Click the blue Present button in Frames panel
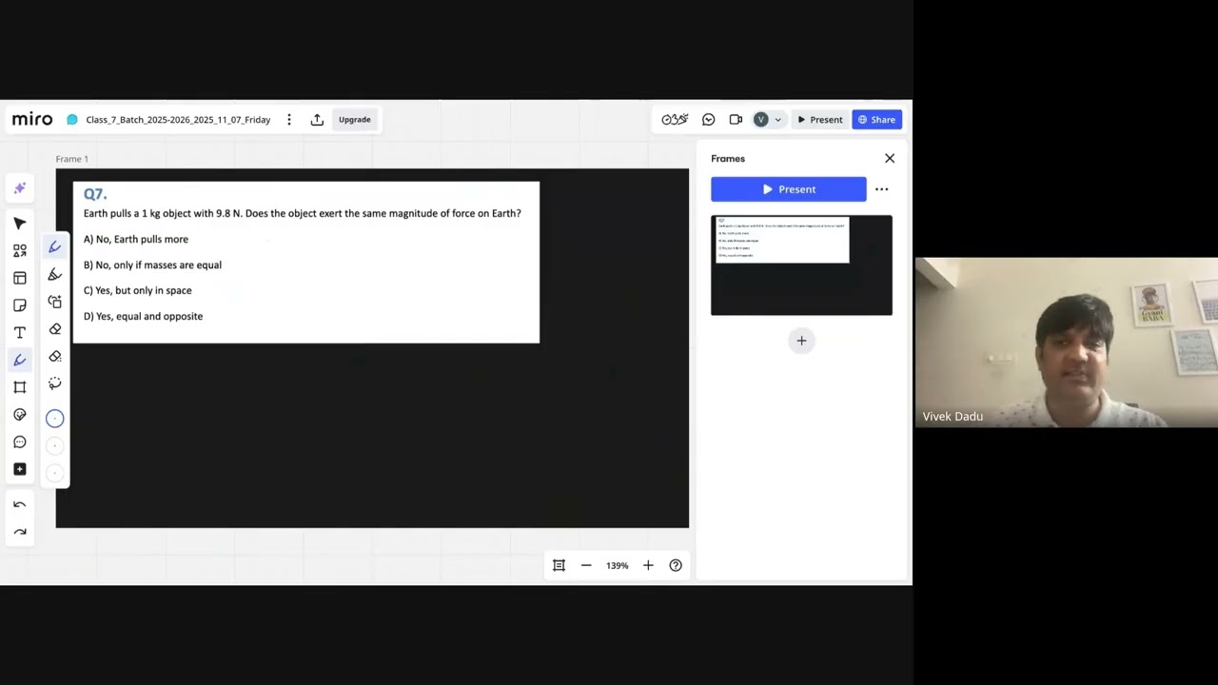This screenshot has width=1218, height=685. [x=789, y=189]
